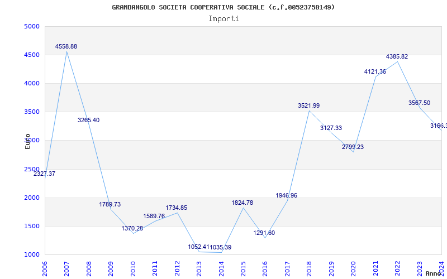
Task: Click the 1789.73 data label
Action: tap(110, 204)
